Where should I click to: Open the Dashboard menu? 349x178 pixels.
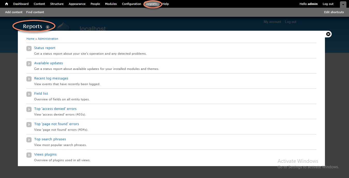point(21,4)
